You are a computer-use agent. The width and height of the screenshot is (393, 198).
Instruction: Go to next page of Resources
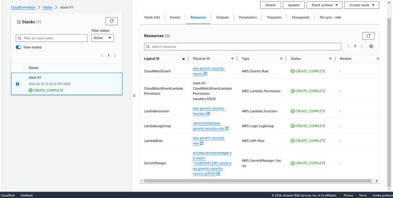click(x=361, y=46)
